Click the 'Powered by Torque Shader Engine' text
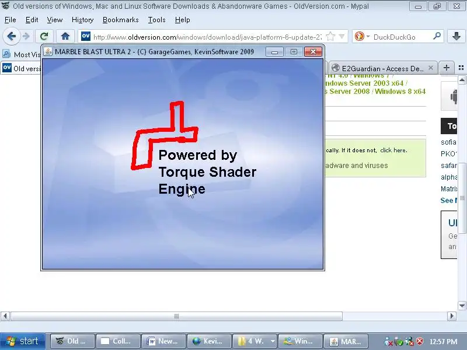 [207, 171]
